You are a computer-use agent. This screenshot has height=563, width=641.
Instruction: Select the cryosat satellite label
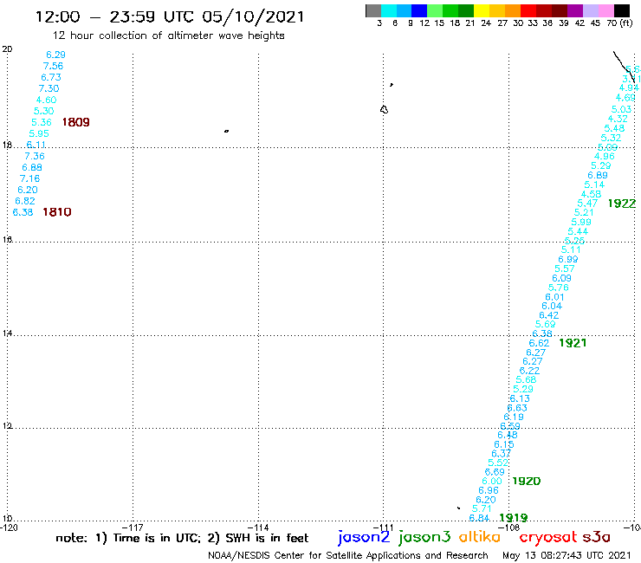(548, 538)
